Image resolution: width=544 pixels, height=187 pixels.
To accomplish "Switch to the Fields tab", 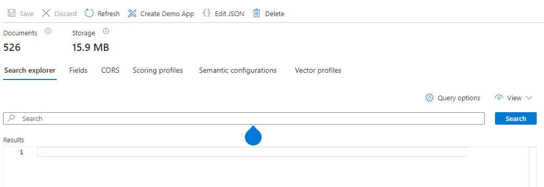I will coord(78,70).
